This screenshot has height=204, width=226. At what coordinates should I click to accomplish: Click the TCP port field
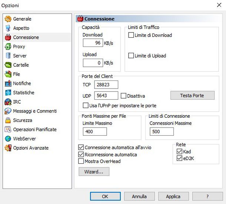(106, 85)
